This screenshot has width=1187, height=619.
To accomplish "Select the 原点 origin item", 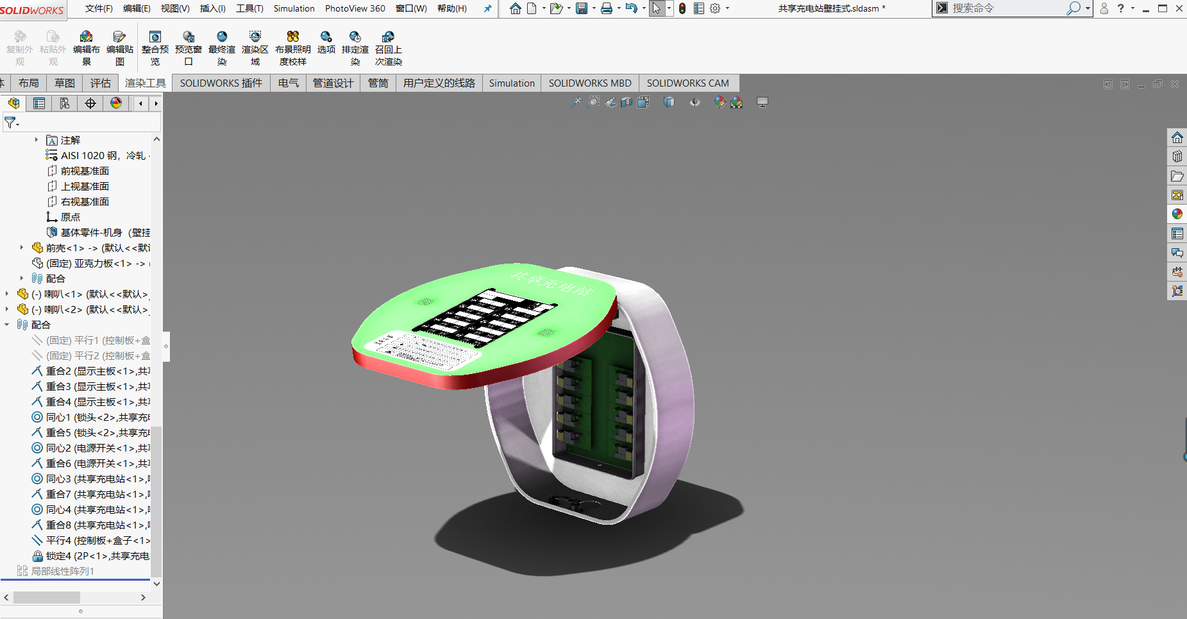I will coord(63,217).
